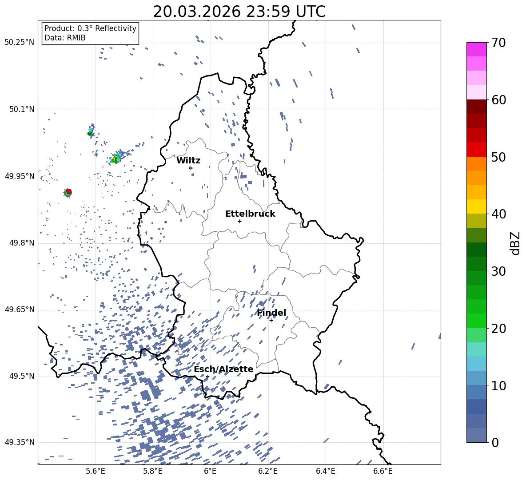Click the yellow colorbar segment above 40

[476, 206]
